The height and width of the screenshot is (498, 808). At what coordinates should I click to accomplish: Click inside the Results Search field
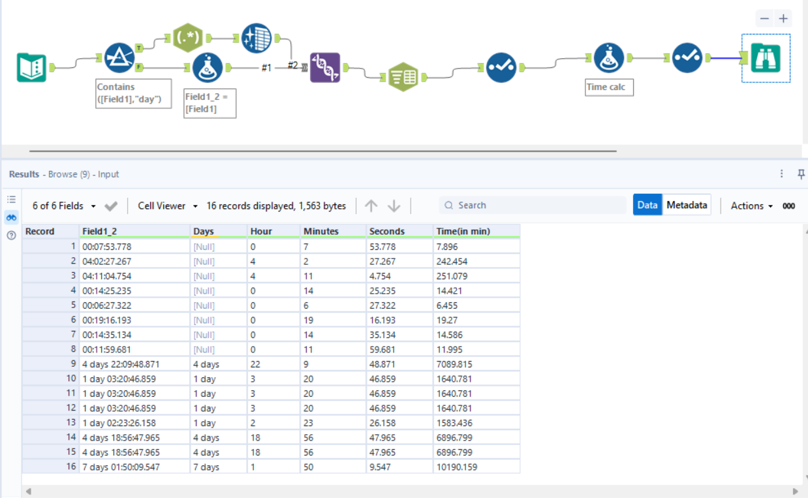(532, 204)
